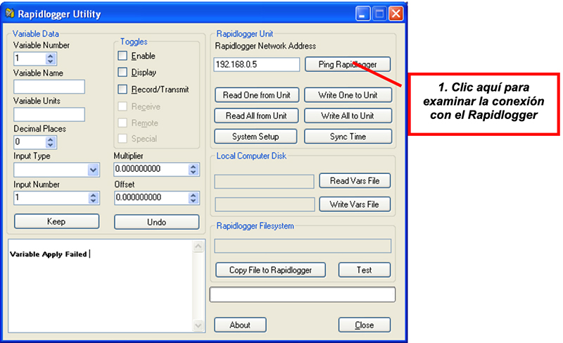Click the Write Vars file path field

coord(265,204)
